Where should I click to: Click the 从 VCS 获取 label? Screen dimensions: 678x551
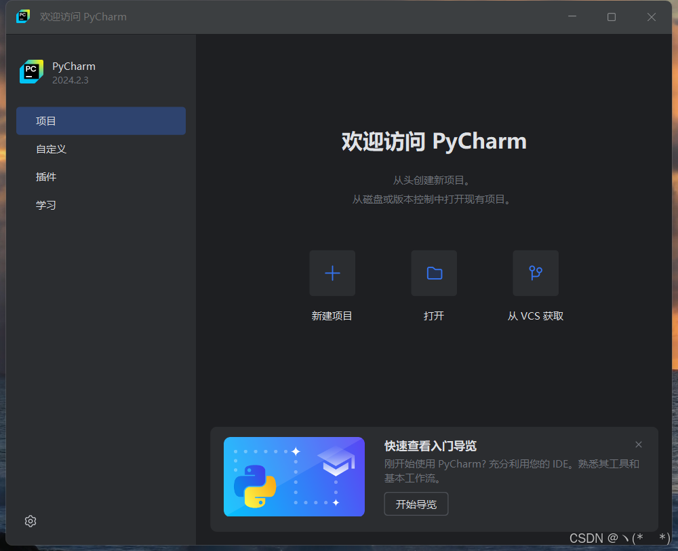click(x=536, y=316)
